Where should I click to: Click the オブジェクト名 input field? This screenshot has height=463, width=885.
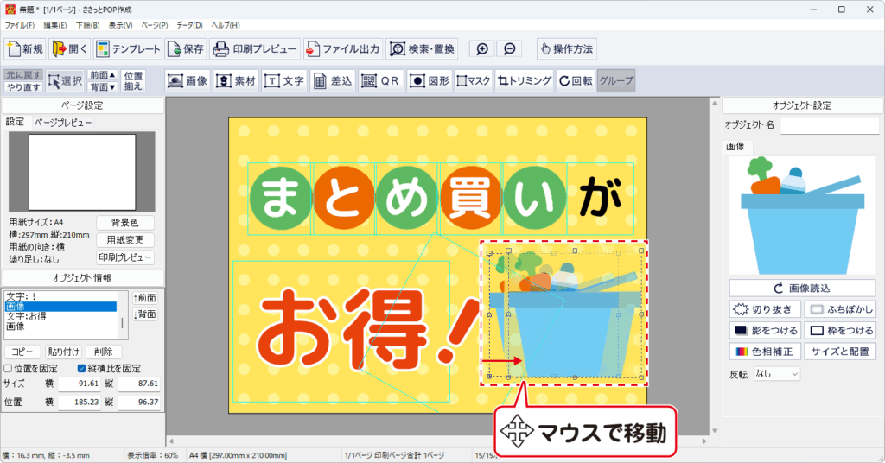[829, 126]
